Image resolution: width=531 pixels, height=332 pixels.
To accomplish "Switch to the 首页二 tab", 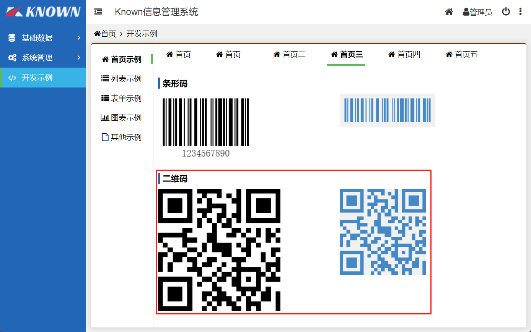I will click(290, 54).
